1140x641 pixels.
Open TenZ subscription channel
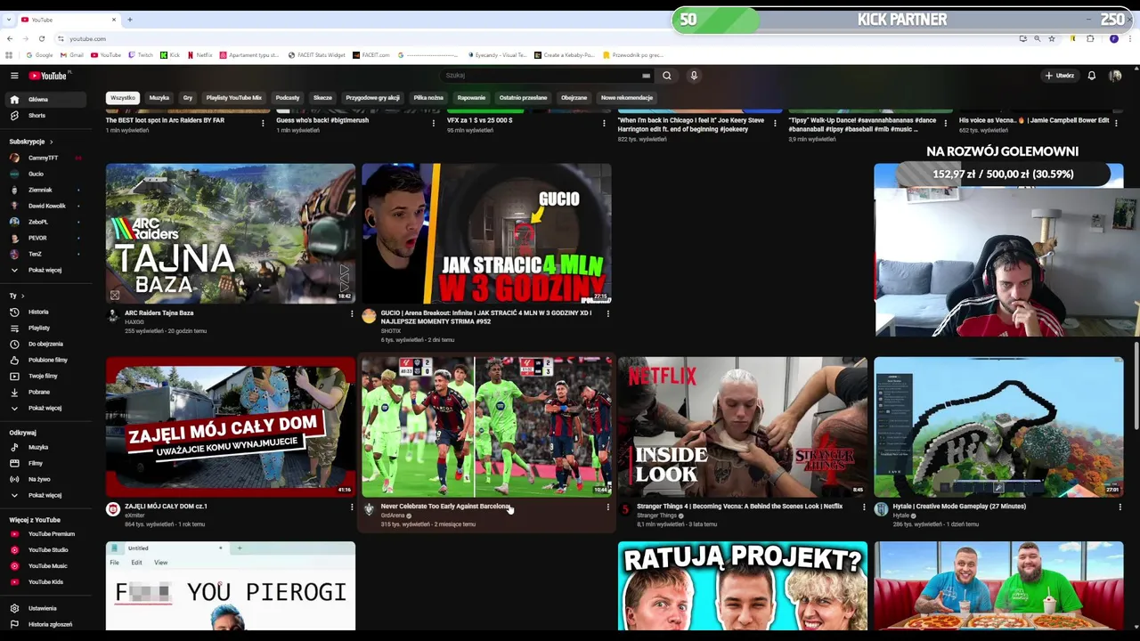(x=45, y=254)
